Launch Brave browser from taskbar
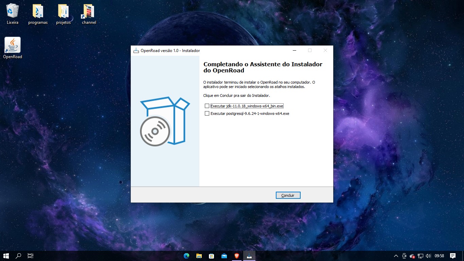The image size is (464, 261). (x=236, y=256)
